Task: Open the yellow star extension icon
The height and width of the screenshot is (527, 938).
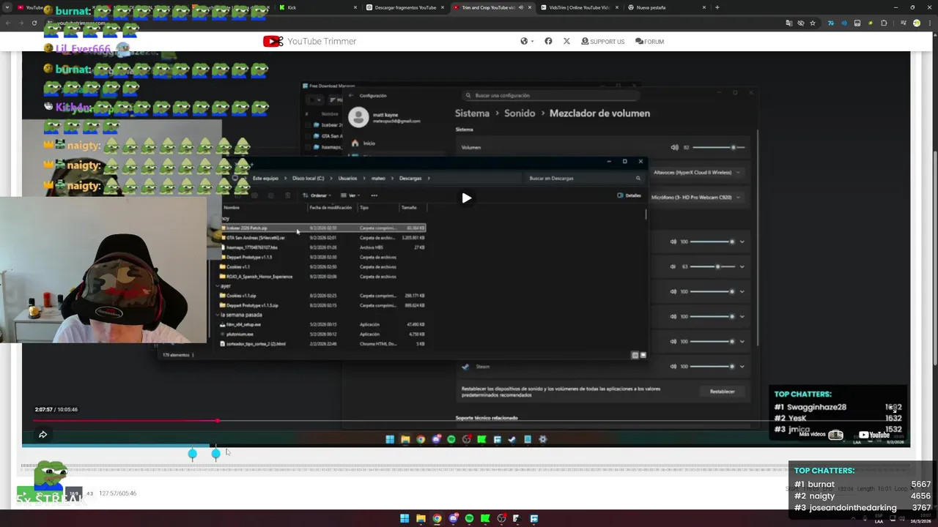Action: (870, 23)
